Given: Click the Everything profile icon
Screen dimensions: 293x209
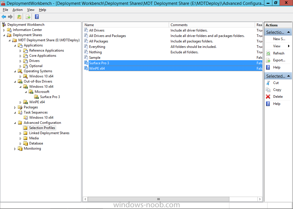Looking at the screenshot, I should point(86,46).
